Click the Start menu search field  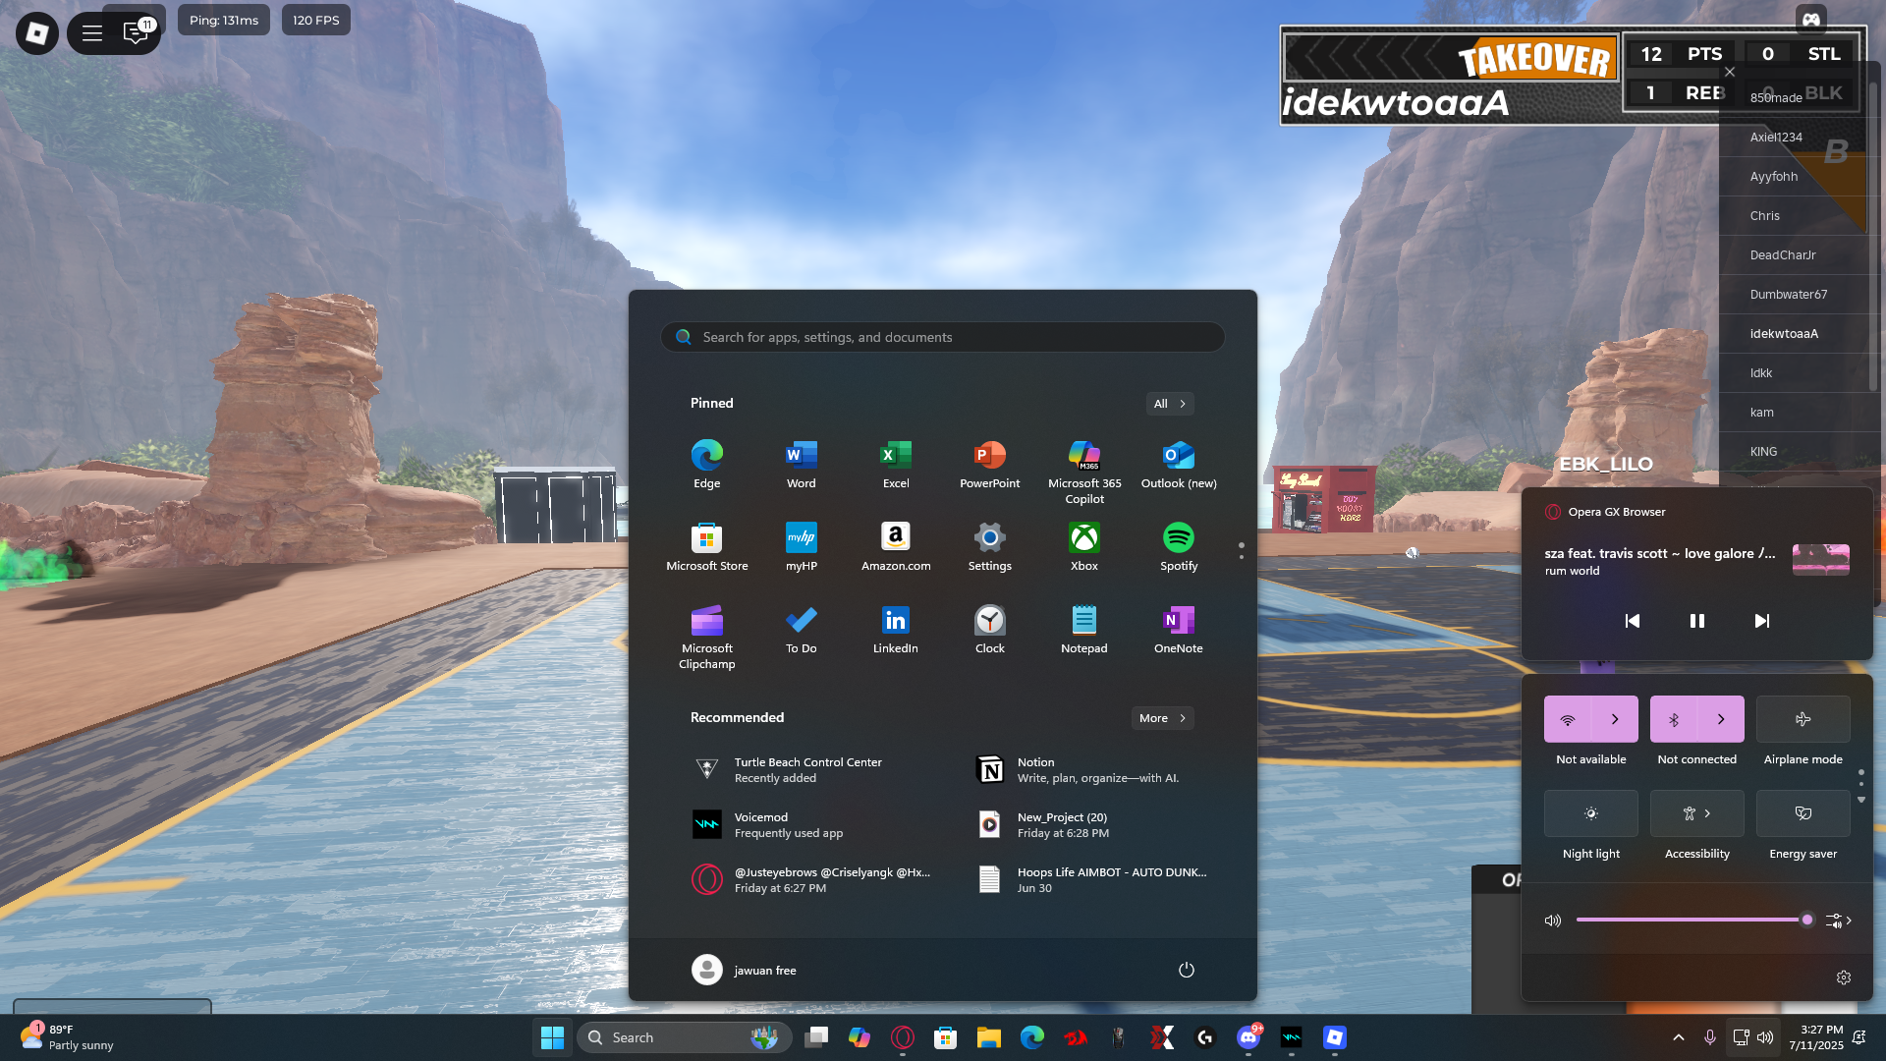point(943,337)
